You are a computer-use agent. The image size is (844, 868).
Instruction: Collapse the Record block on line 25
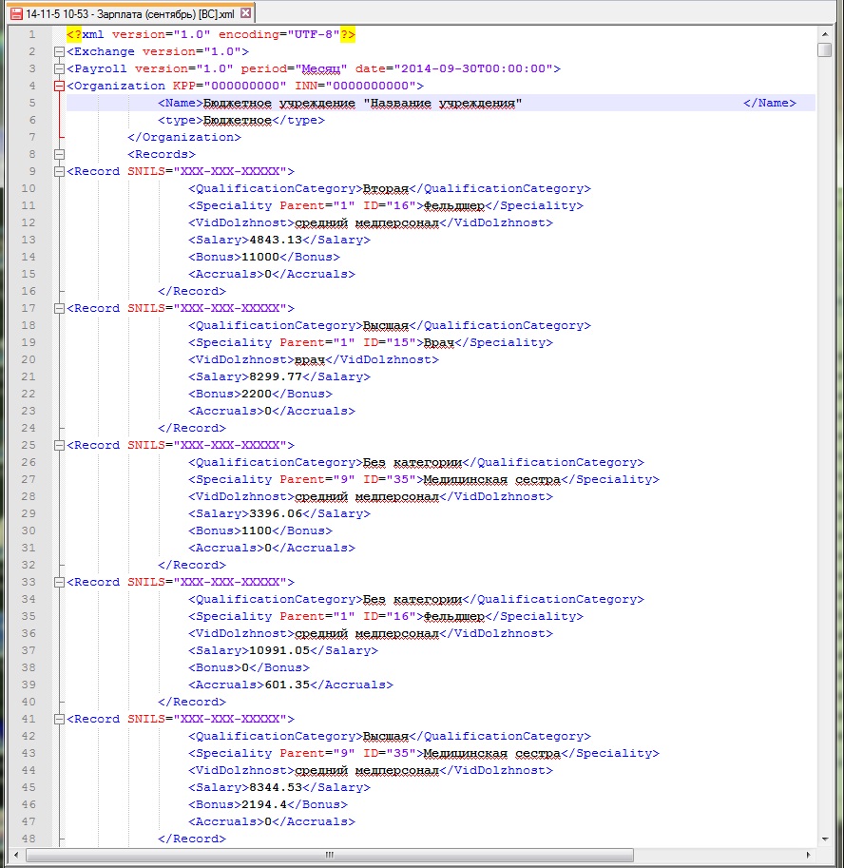point(60,445)
